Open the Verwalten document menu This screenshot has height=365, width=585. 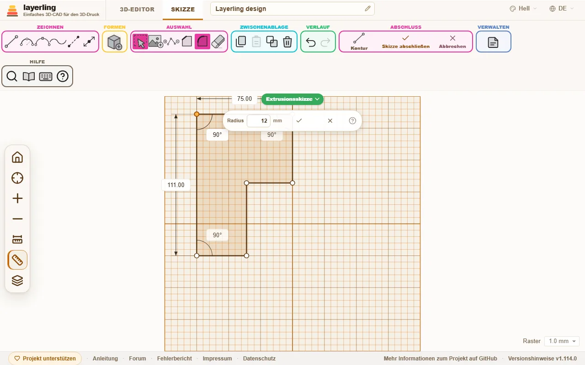click(493, 42)
